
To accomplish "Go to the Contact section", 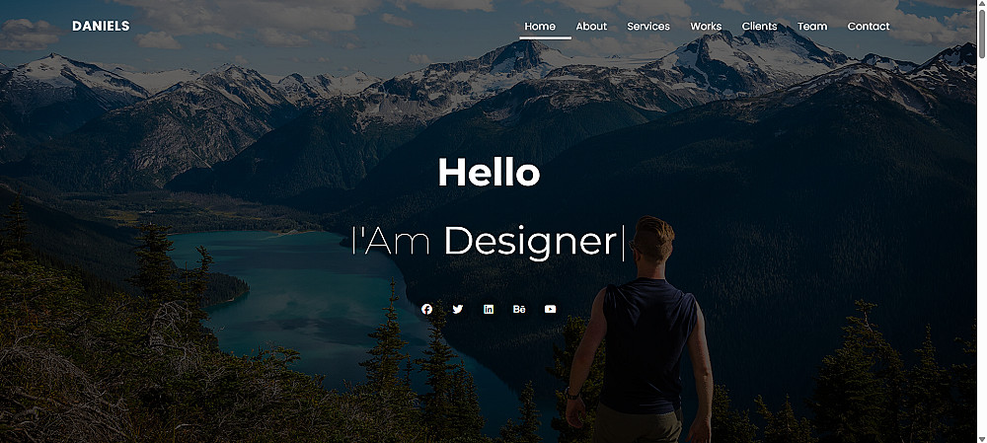I will [x=868, y=27].
